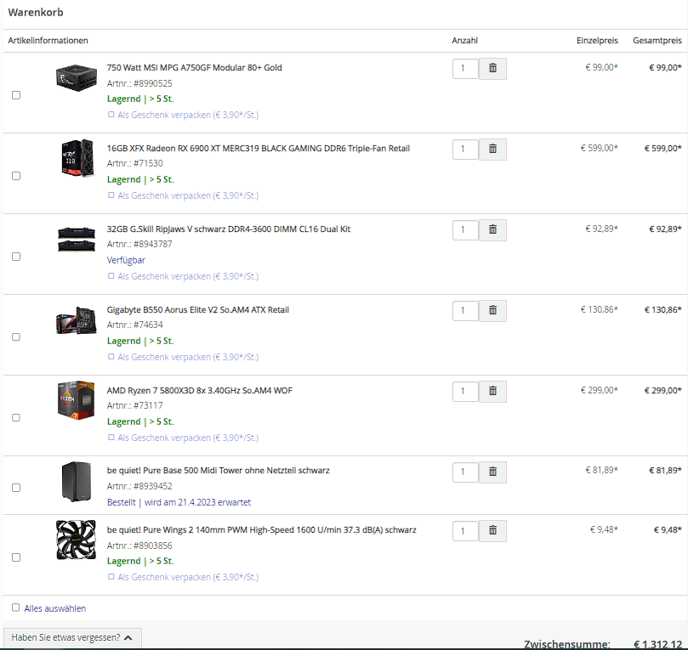Edit quantity of G.Skill RipJaws V
The height and width of the screenshot is (650, 688).
point(465,229)
